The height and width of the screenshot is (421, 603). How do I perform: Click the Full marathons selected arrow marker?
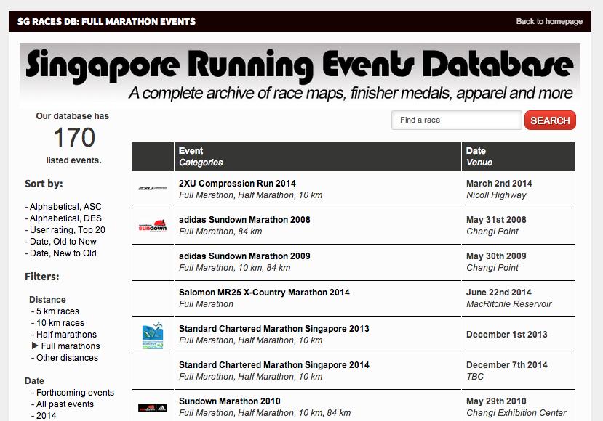(x=35, y=346)
